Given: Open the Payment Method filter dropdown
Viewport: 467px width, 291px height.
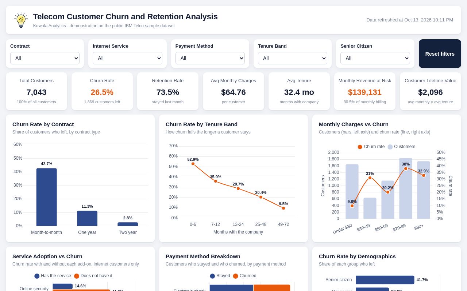Looking at the screenshot, I should [210, 58].
